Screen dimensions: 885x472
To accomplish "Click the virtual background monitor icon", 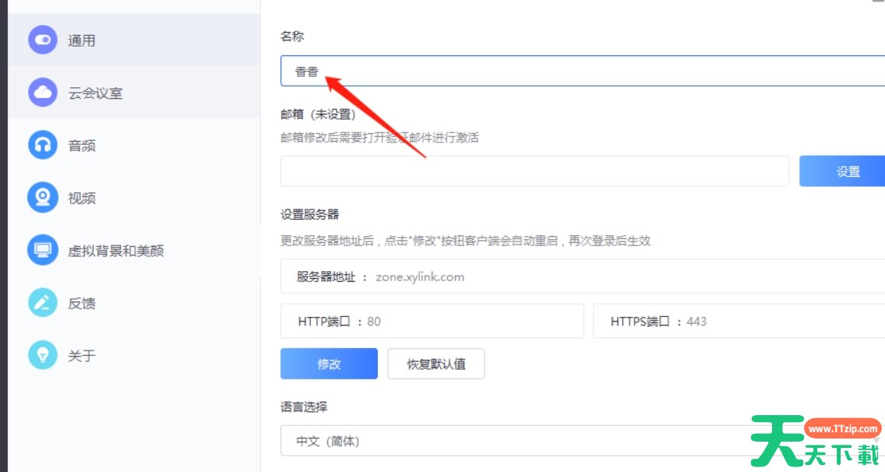I will [43, 250].
